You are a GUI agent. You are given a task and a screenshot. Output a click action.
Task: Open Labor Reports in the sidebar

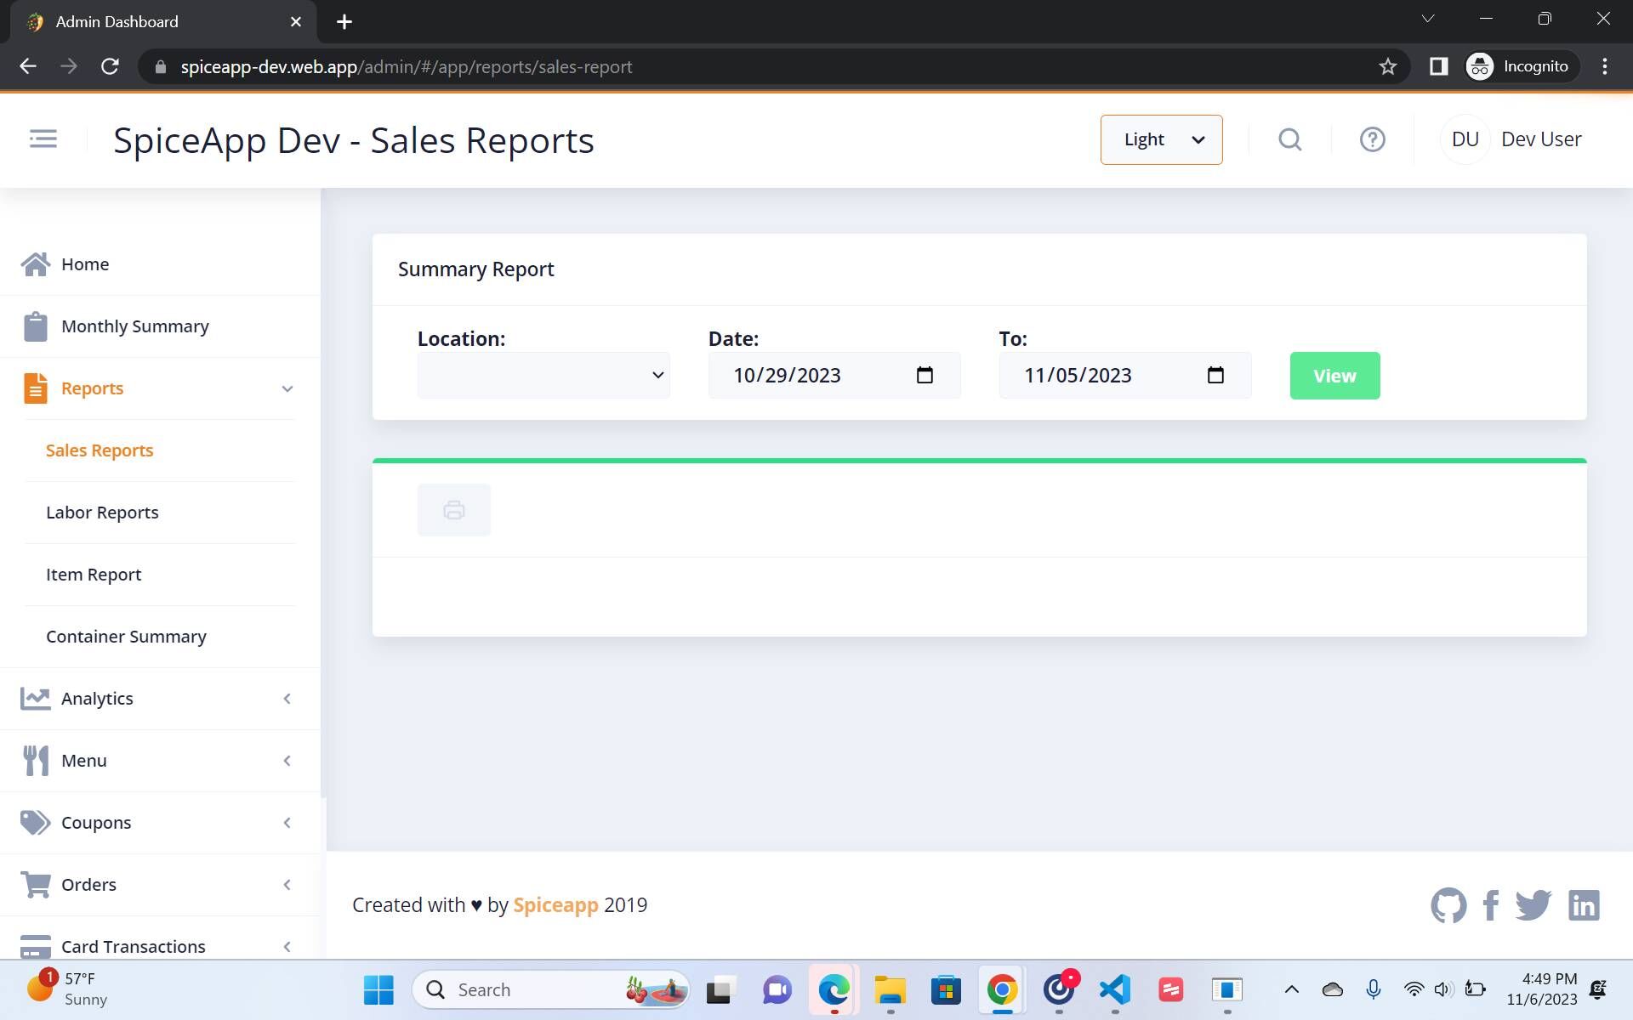(102, 513)
